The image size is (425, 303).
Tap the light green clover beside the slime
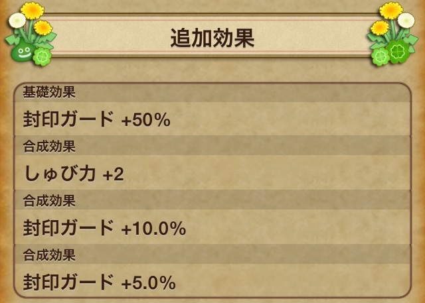(42, 57)
